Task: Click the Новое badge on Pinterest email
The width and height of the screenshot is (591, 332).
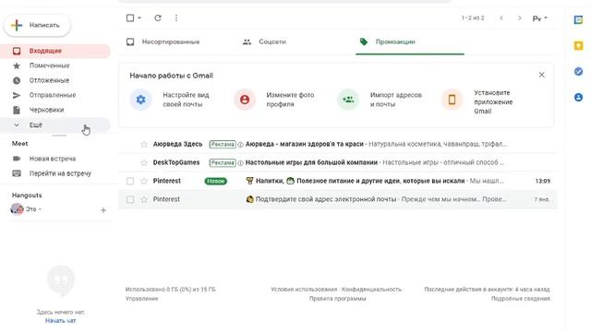Action: click(x=215, y=181)
